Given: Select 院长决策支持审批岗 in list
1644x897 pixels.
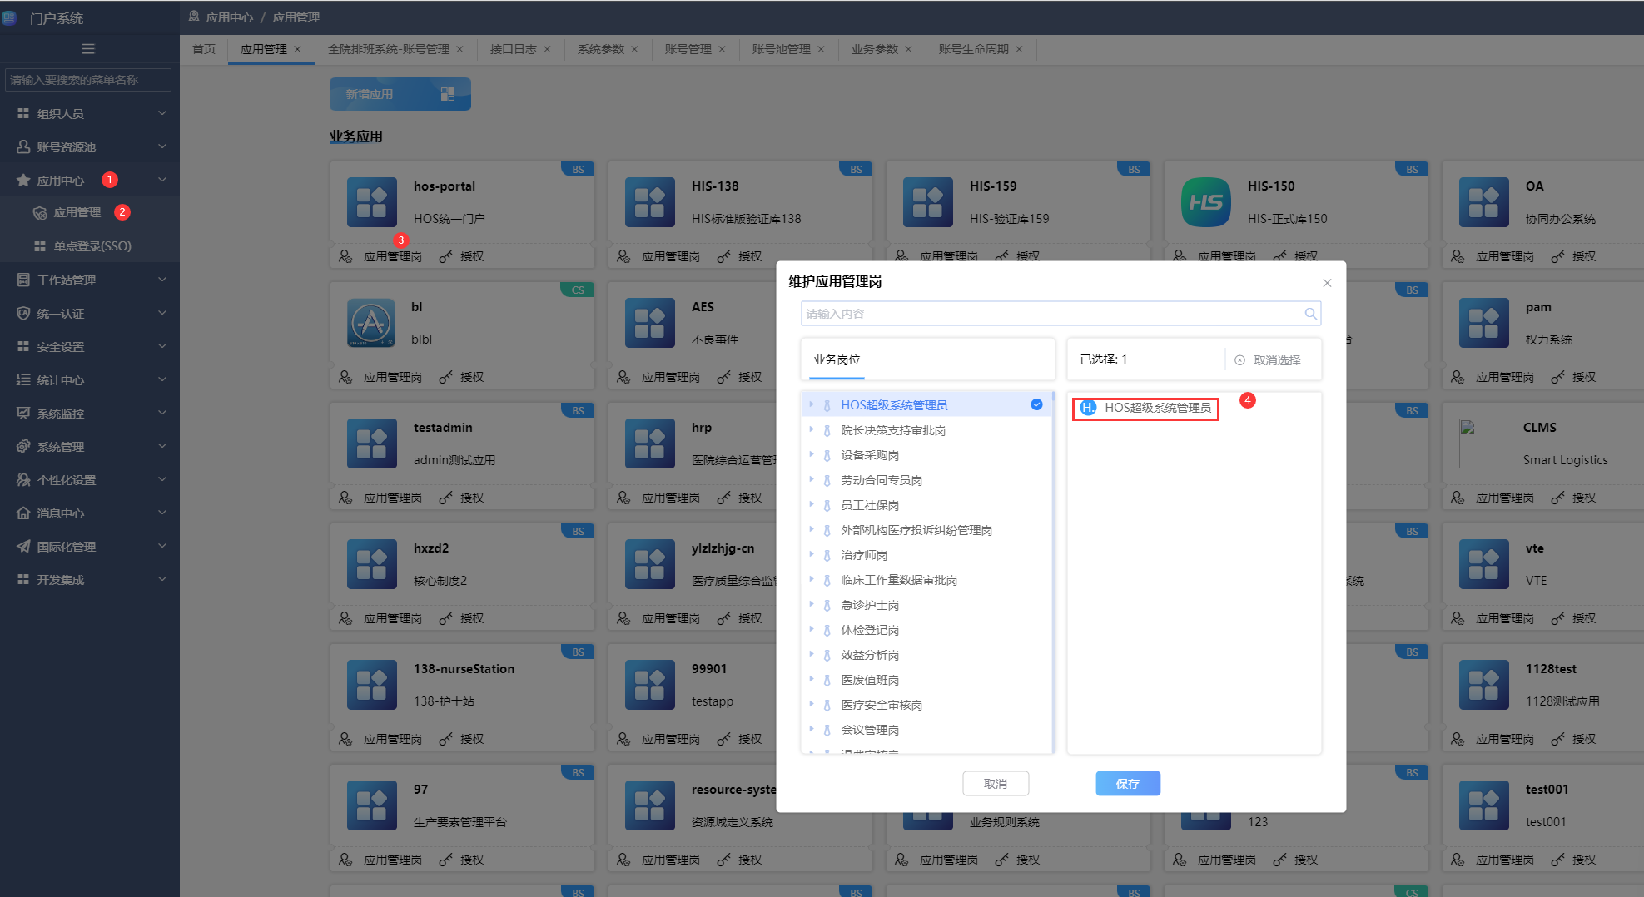Looking at the screenshot, I should pos(893,430).
